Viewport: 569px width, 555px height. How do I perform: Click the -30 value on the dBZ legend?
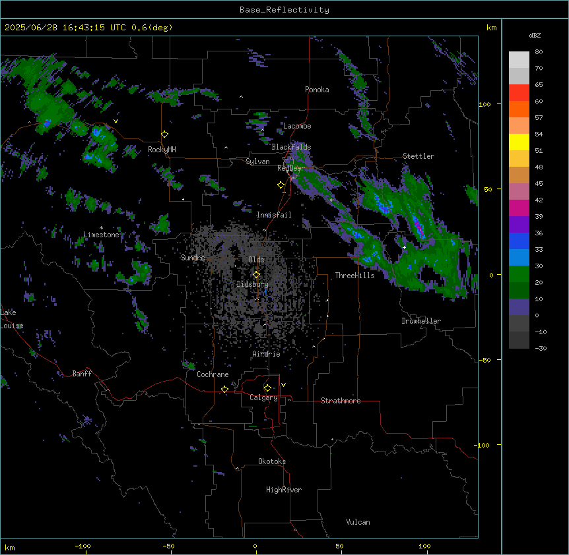click(x=541, y=348)
